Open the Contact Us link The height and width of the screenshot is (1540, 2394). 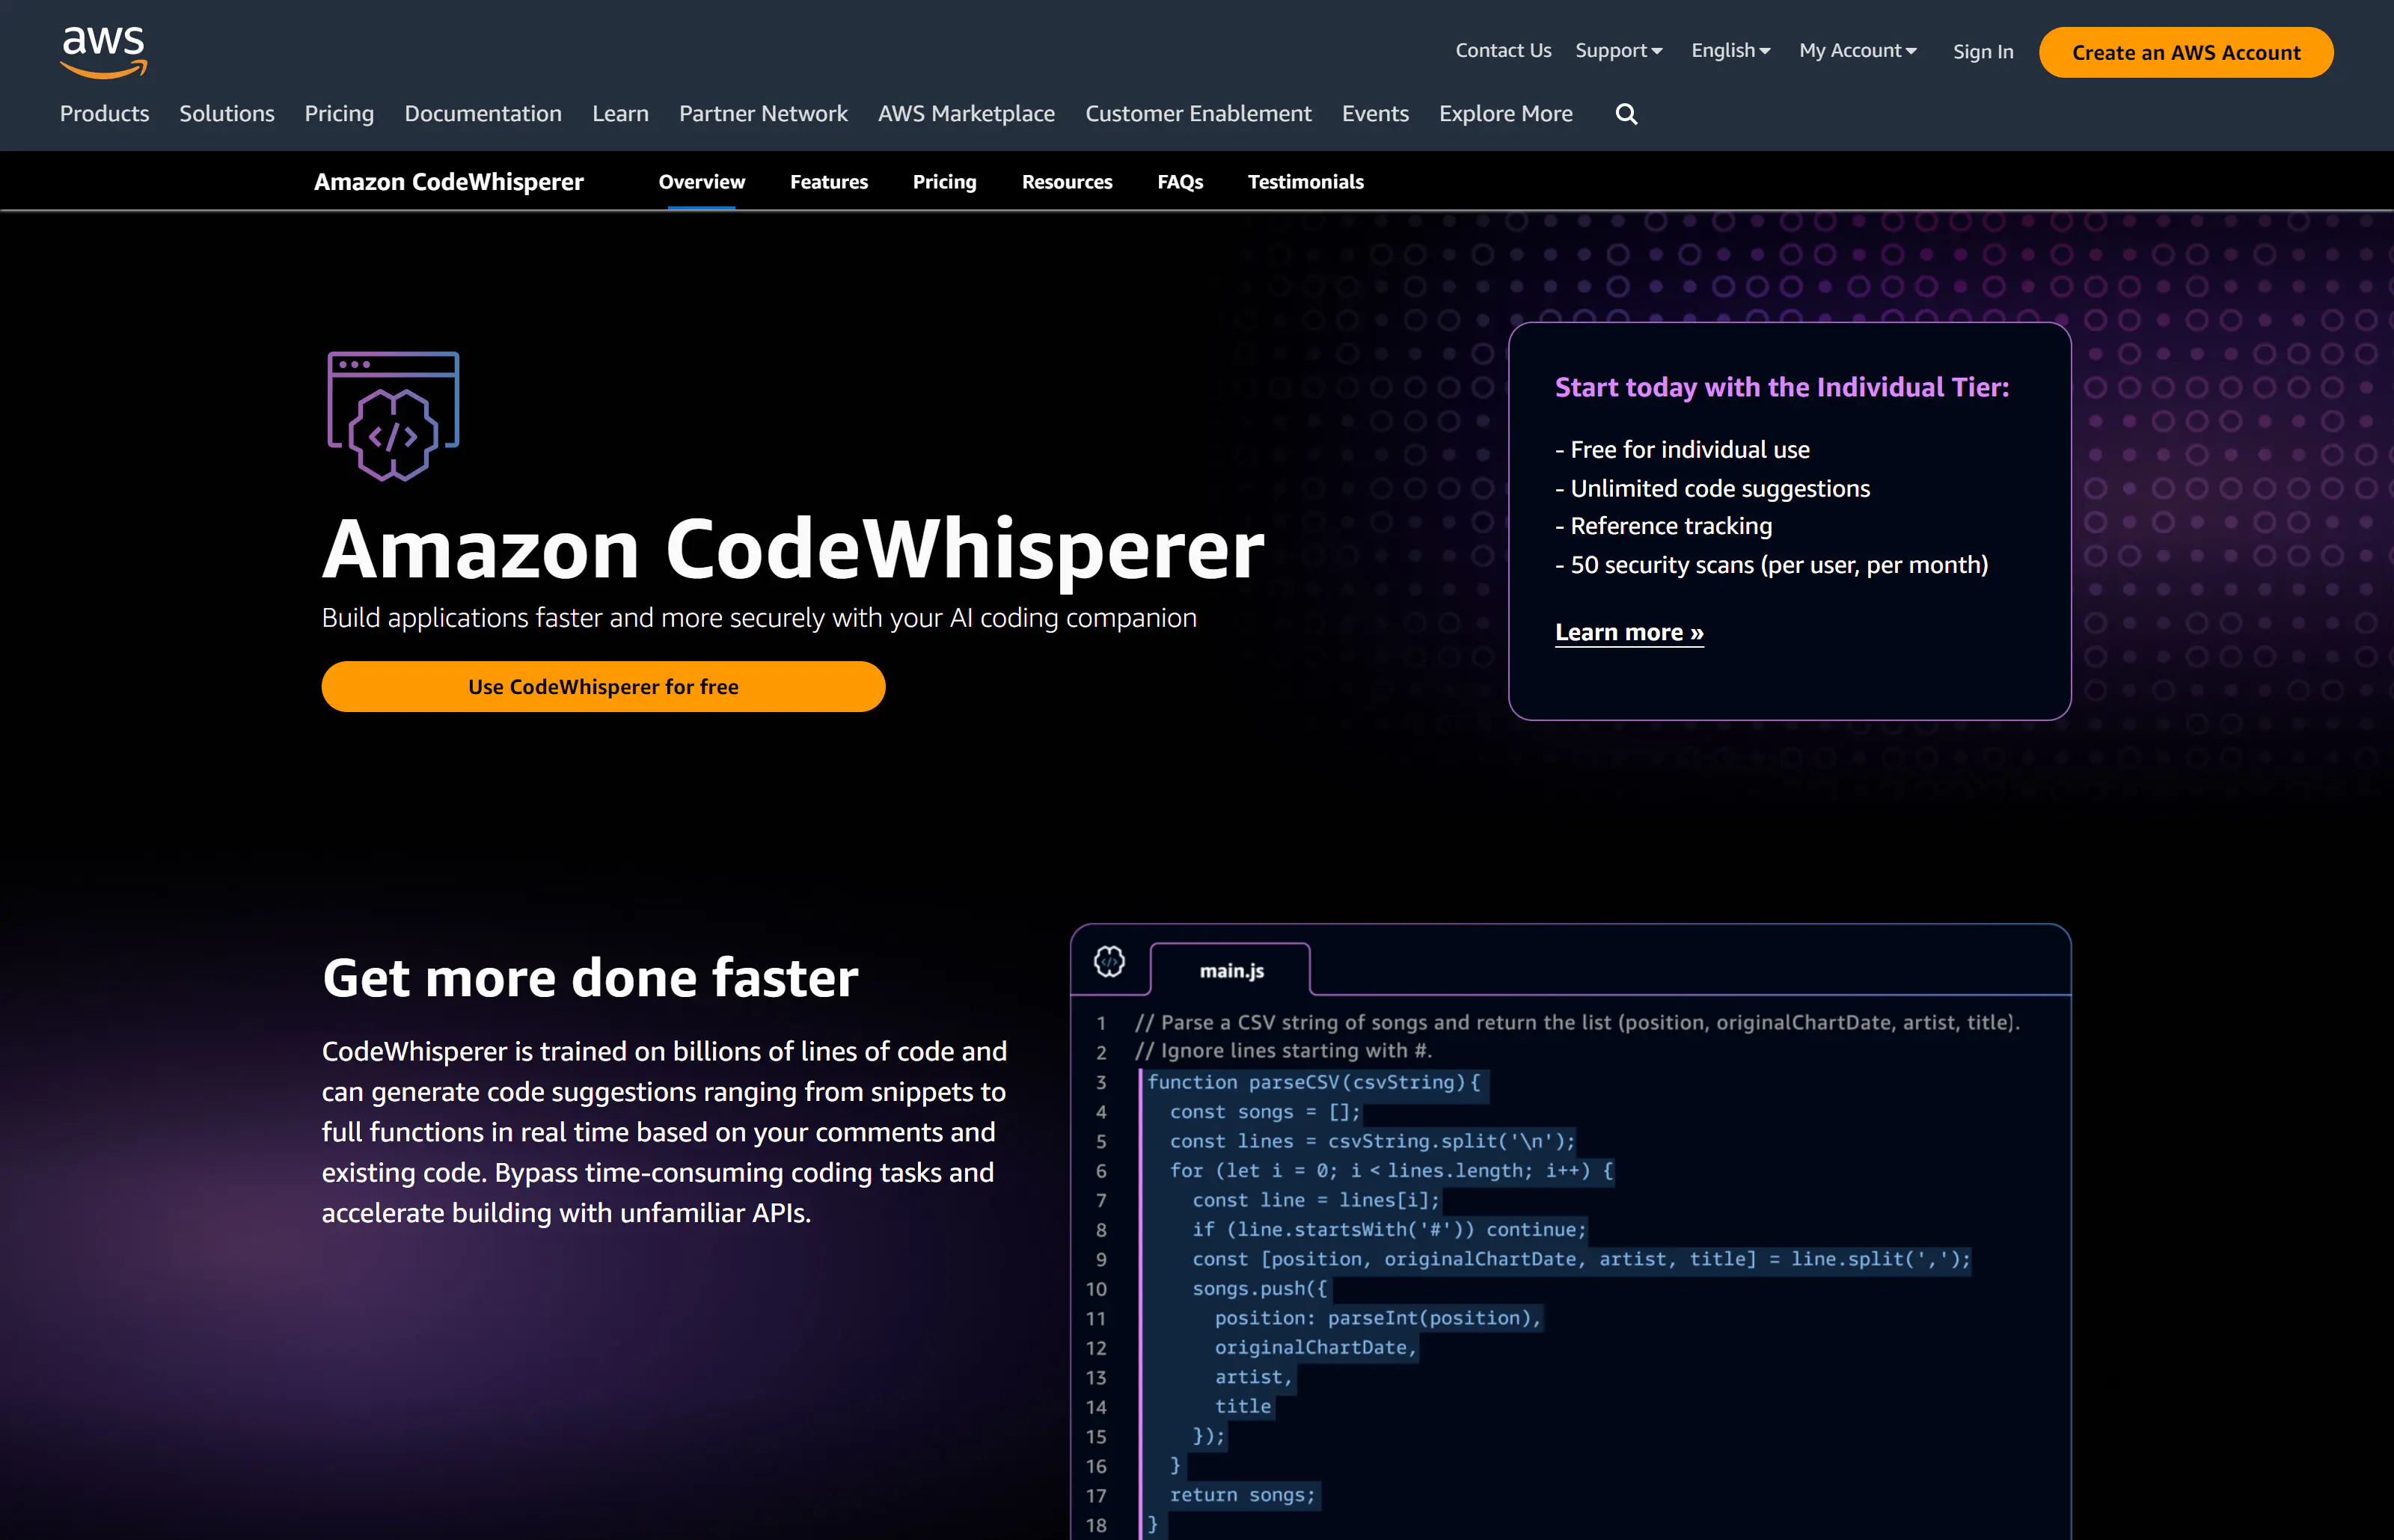[1503, 51]
